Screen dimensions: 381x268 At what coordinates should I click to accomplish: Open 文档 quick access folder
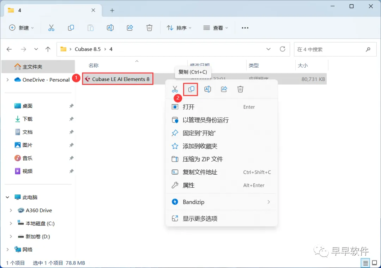pos(23,132)
